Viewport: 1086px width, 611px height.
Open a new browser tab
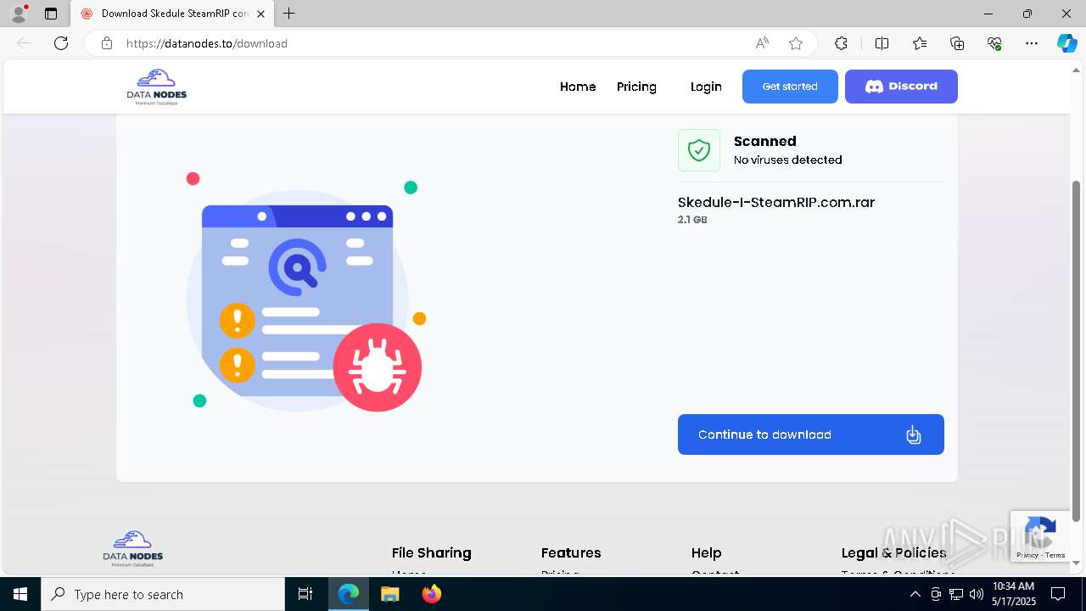(289, 14)
